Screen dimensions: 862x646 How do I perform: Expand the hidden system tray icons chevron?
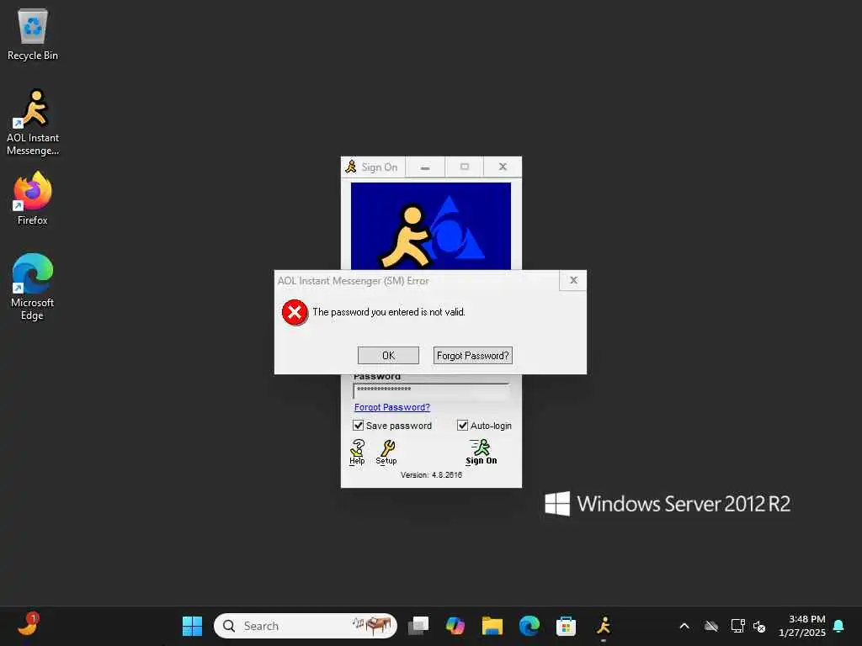coord(684,626)
